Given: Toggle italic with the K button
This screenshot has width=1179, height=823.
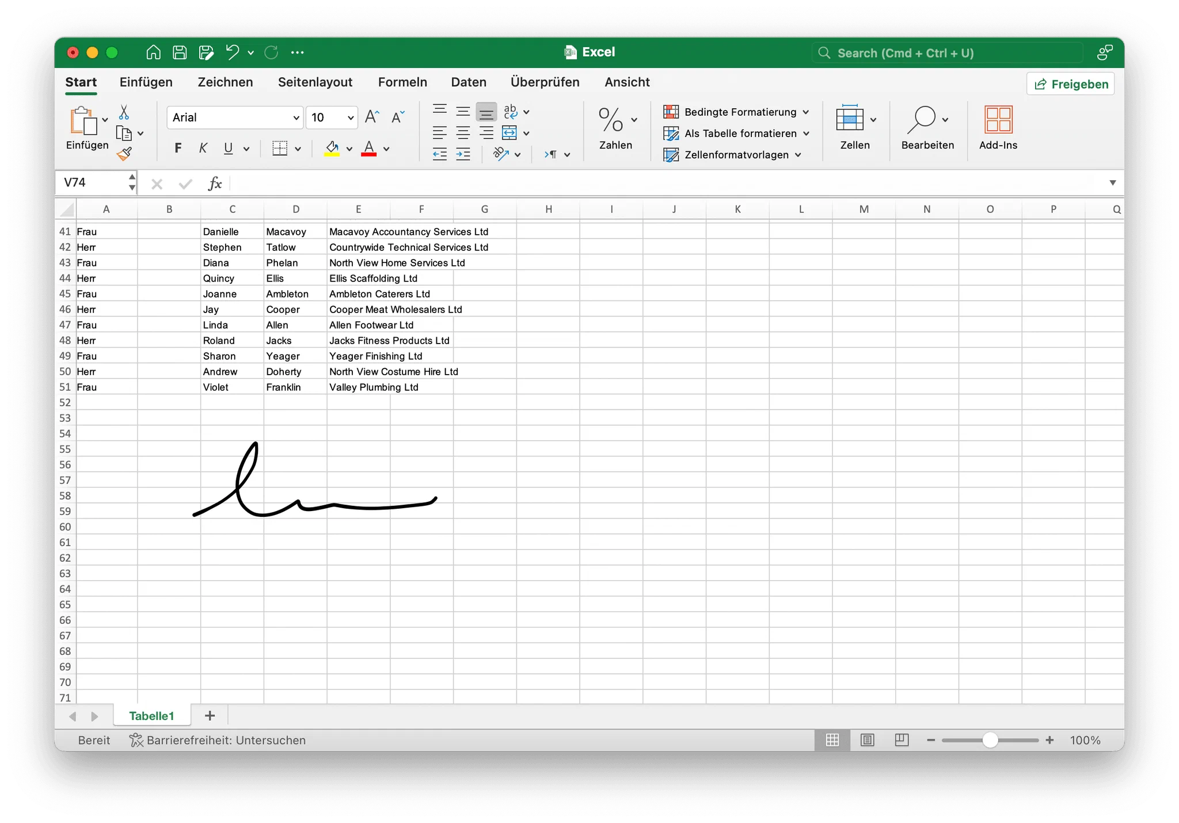Looking at the screenshot, I should (203, 148).
